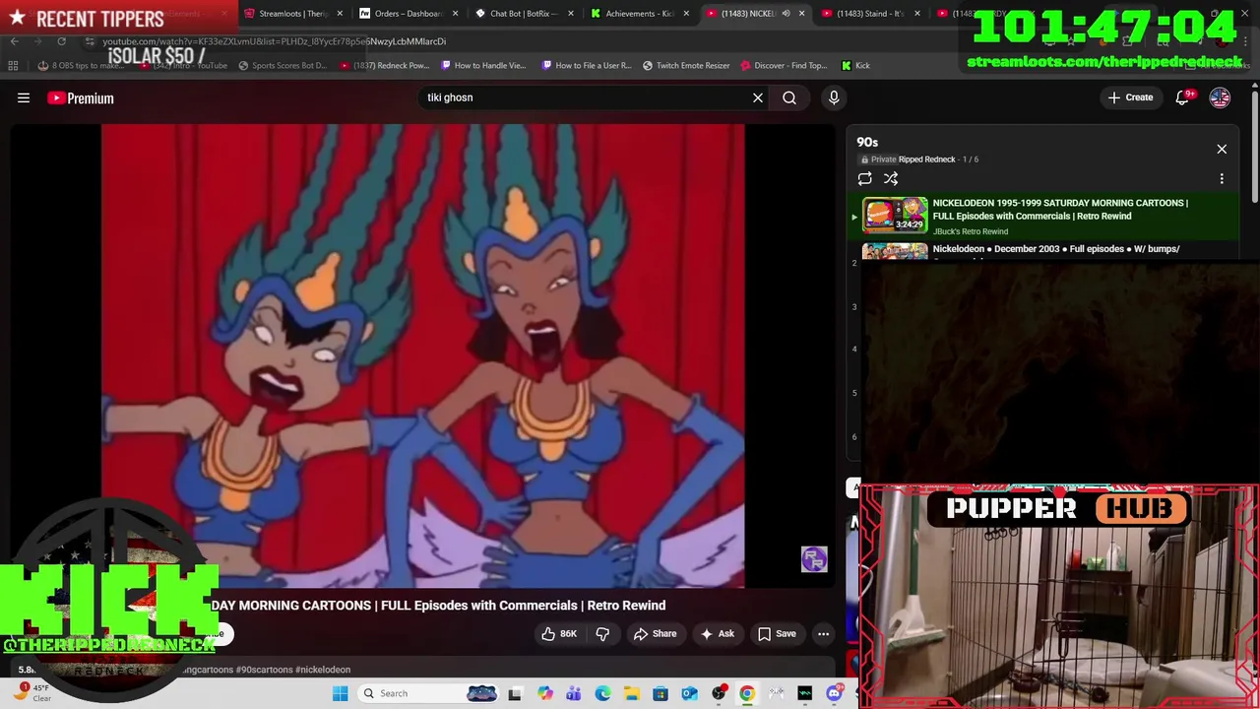Open the browser apps grid icon
The height and width of the screenshot is (709, 1260).
pos(13,65)
